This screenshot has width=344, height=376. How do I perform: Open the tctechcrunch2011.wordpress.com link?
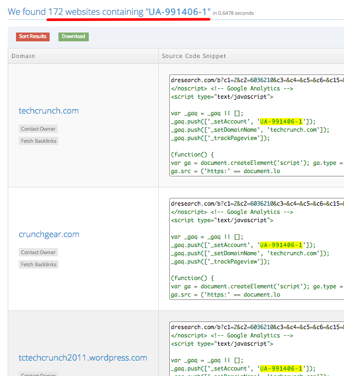coord(83,358)
